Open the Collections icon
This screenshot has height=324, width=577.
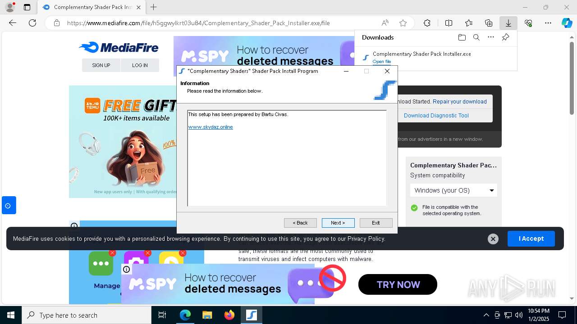tap(489, 23)
